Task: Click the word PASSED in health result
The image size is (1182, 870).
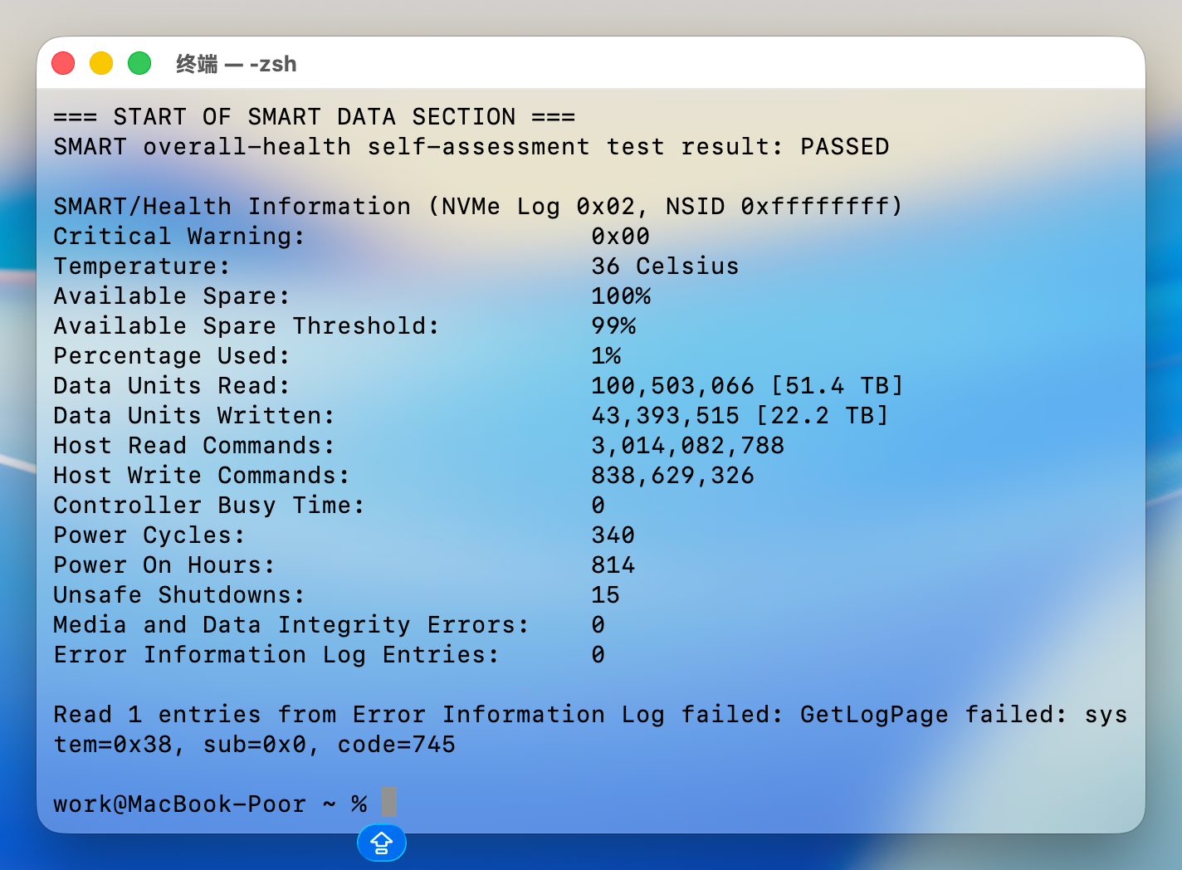Action: 844,147
